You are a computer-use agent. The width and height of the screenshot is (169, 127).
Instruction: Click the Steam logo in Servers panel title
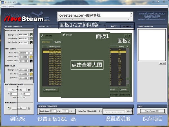42,36
